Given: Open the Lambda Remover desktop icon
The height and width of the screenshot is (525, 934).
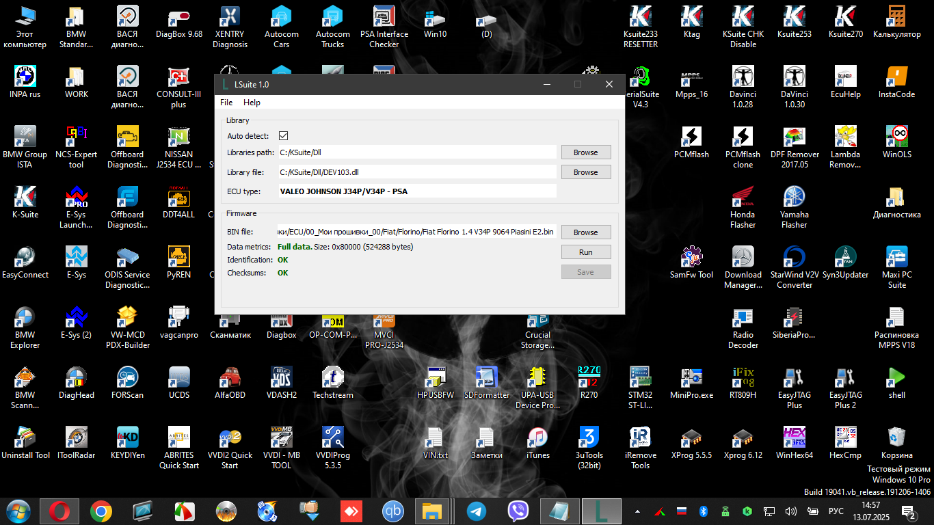Looking at the screenshot, I should coord(846,148).
